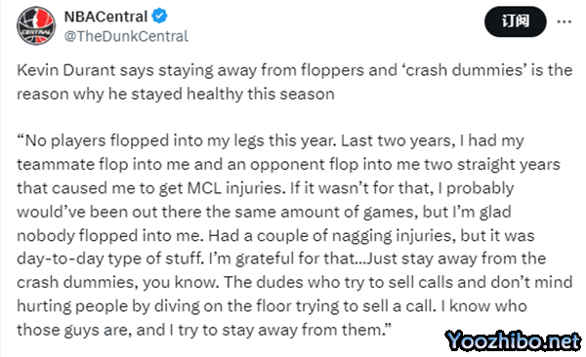Screen dimensions: 586x357
Task: Open the NBACentral profile avatar
Action: (36, 26)
